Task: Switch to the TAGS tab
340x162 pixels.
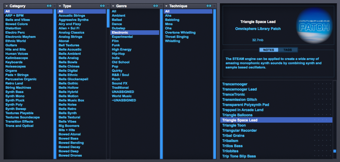Action: 288,50
